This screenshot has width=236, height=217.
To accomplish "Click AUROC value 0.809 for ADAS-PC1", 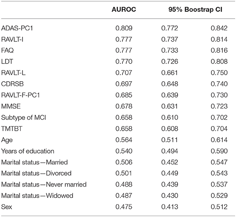I will click(x=124, y=28).
